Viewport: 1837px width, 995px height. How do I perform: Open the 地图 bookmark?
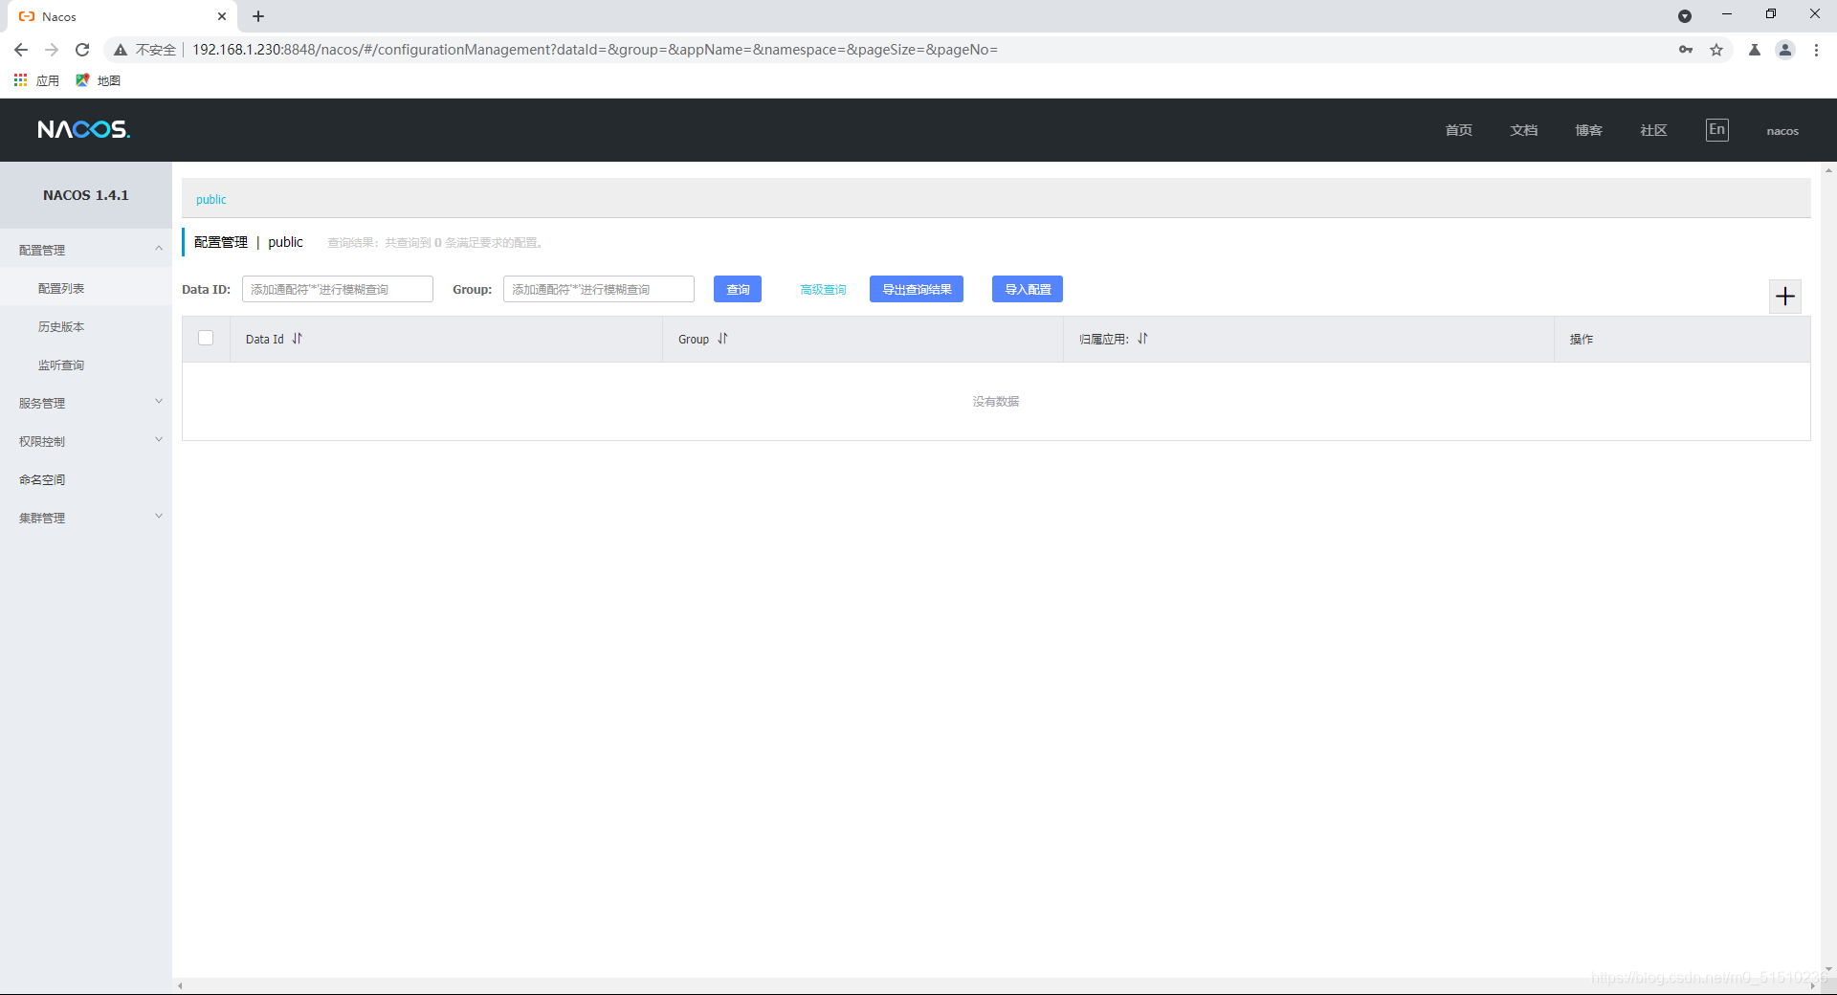pos(98,80)
